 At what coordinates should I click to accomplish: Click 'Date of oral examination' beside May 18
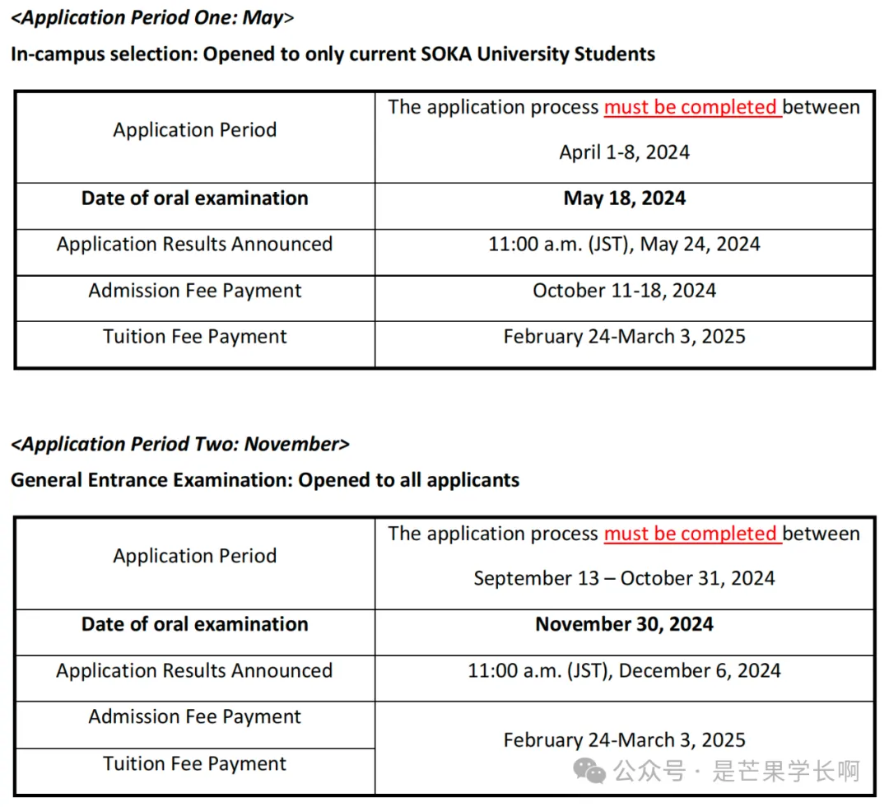click(x=195, y=198)
